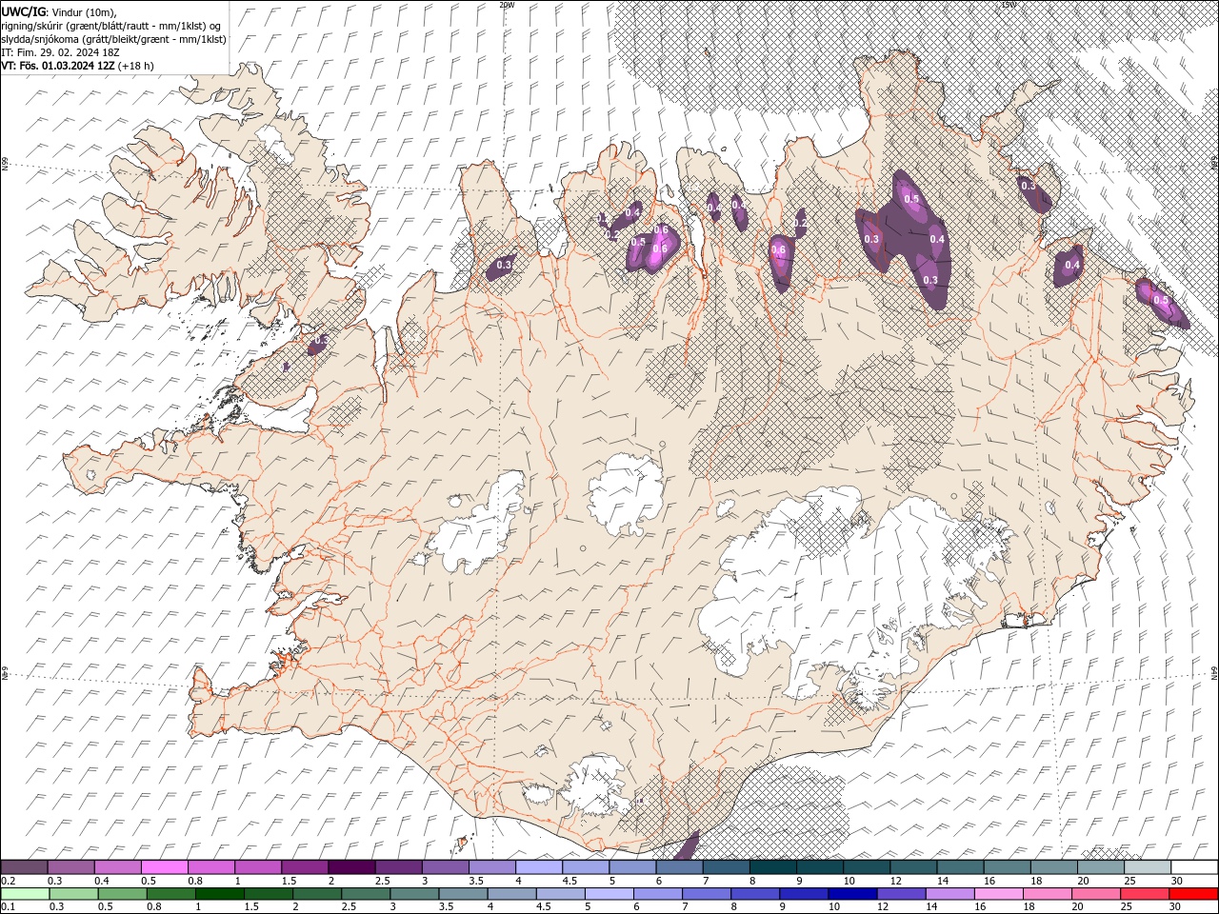Pick the lower legend swatch starting at 12
1219x914 pixels.
click(x=900, y=893)
